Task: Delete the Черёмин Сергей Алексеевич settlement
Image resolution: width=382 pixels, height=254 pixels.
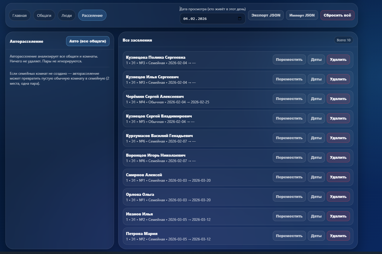Action: click(338, 99)
